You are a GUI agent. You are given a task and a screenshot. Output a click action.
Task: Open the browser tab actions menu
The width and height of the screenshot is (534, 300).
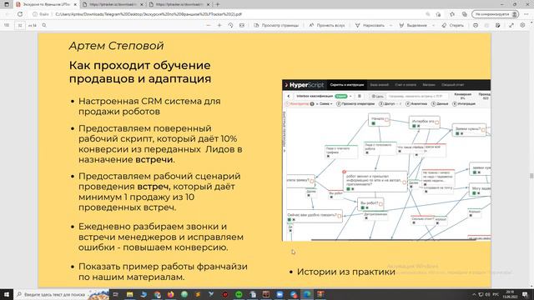7,4
